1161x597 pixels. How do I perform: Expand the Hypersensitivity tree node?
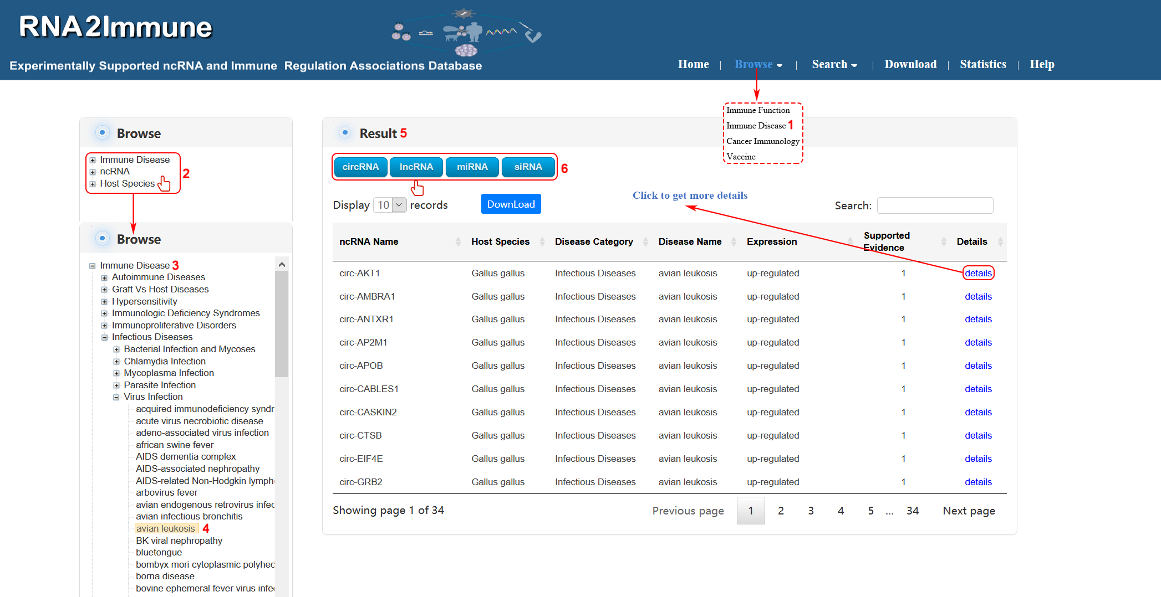pyautogui.click(x=104, y=302)
